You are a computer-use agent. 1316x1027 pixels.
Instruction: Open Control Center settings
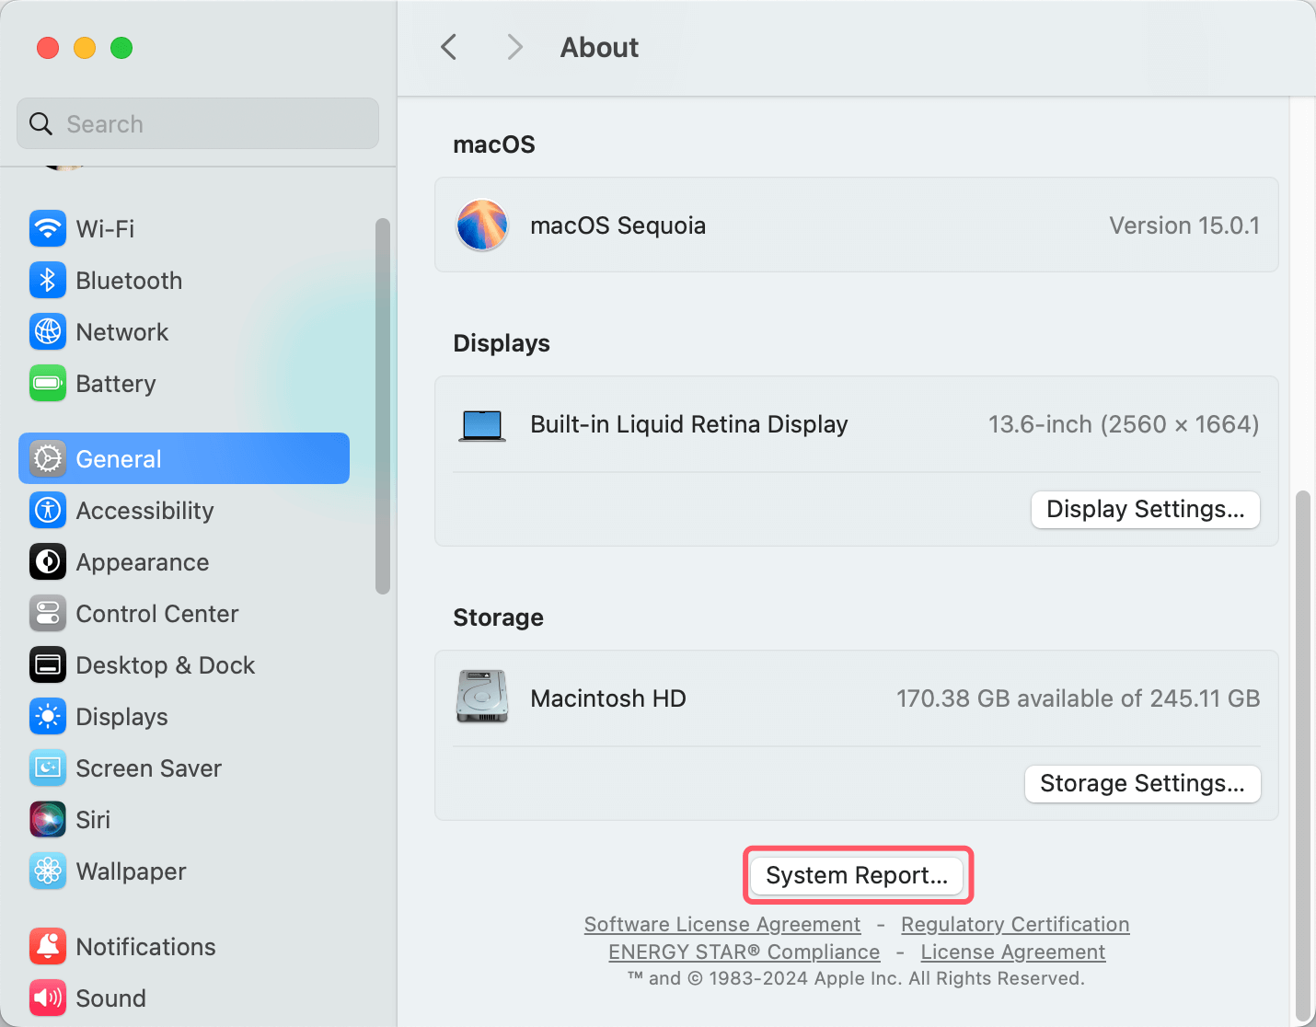157,614
